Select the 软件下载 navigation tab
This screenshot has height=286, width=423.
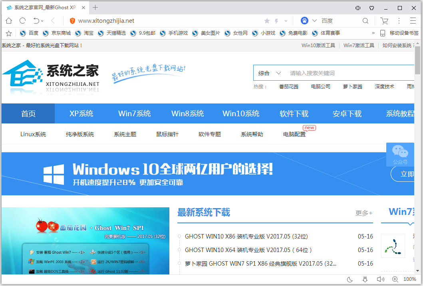(294, 113)
